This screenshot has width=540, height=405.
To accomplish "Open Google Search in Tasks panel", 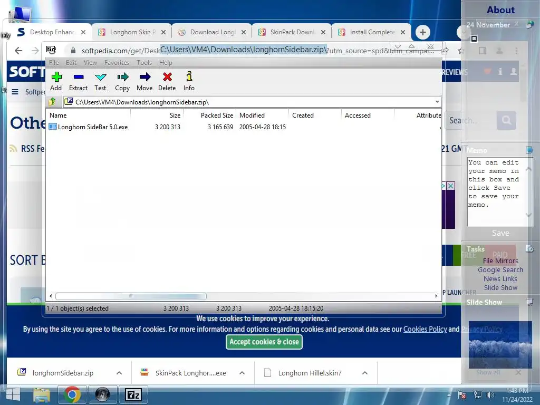I will pyautogui.click(x=500, y=270).
